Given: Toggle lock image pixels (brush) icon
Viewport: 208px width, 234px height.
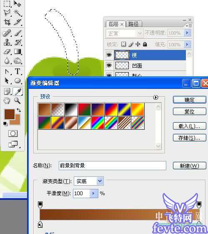Looking at the screenshot, I should pos(131,44).
